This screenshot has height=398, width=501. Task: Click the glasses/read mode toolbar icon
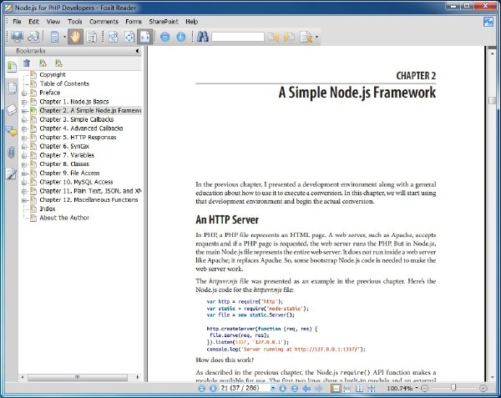click(x=33, y=37)
